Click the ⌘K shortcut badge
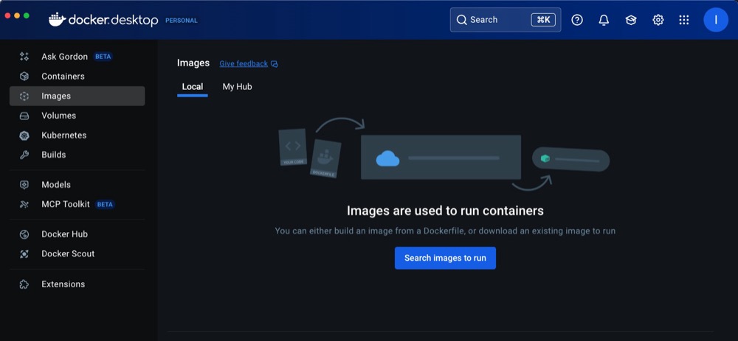 pos(543,20)
